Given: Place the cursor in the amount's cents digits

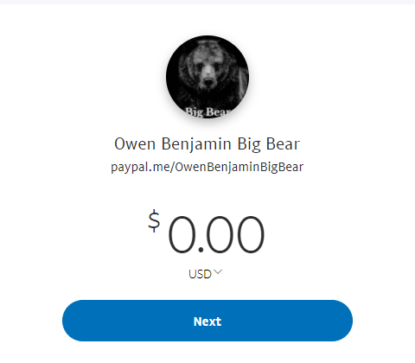Looking at the screenshot, I should coord(235,234).
